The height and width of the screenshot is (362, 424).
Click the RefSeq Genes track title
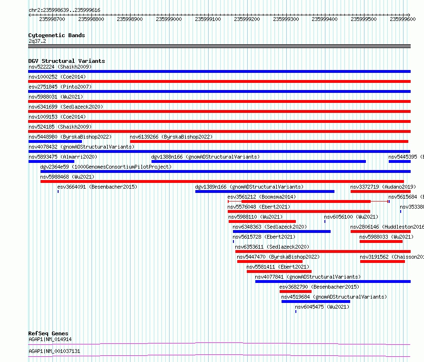(x=48, y=333)
